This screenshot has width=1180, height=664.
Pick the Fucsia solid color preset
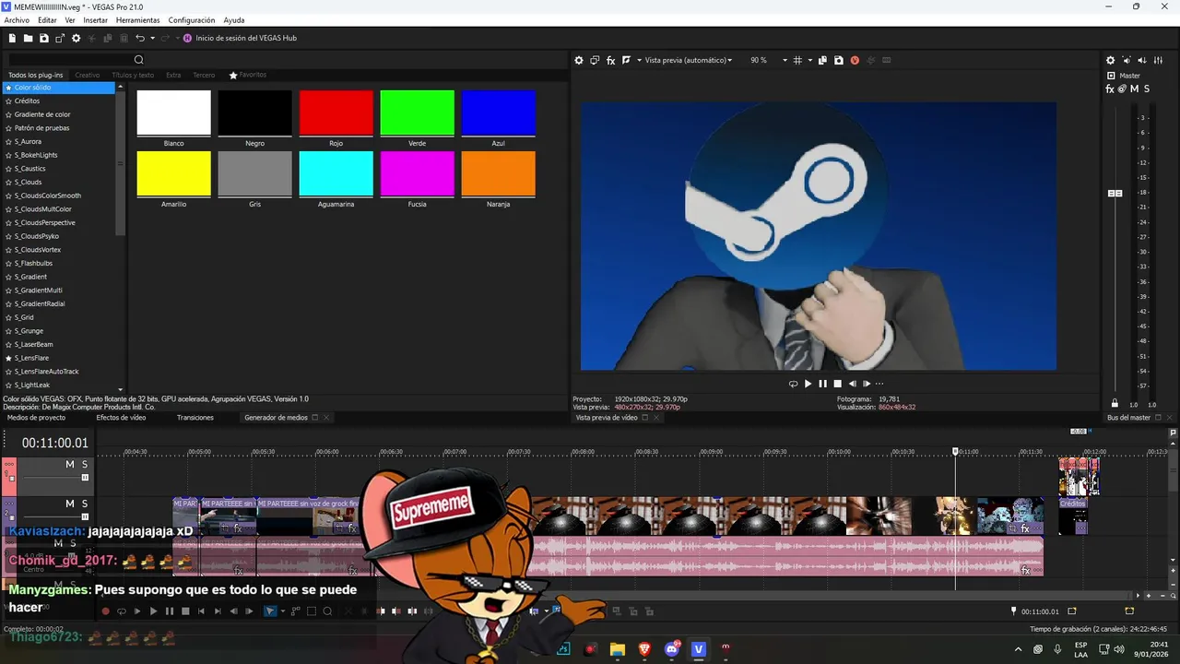pos(418,173)
